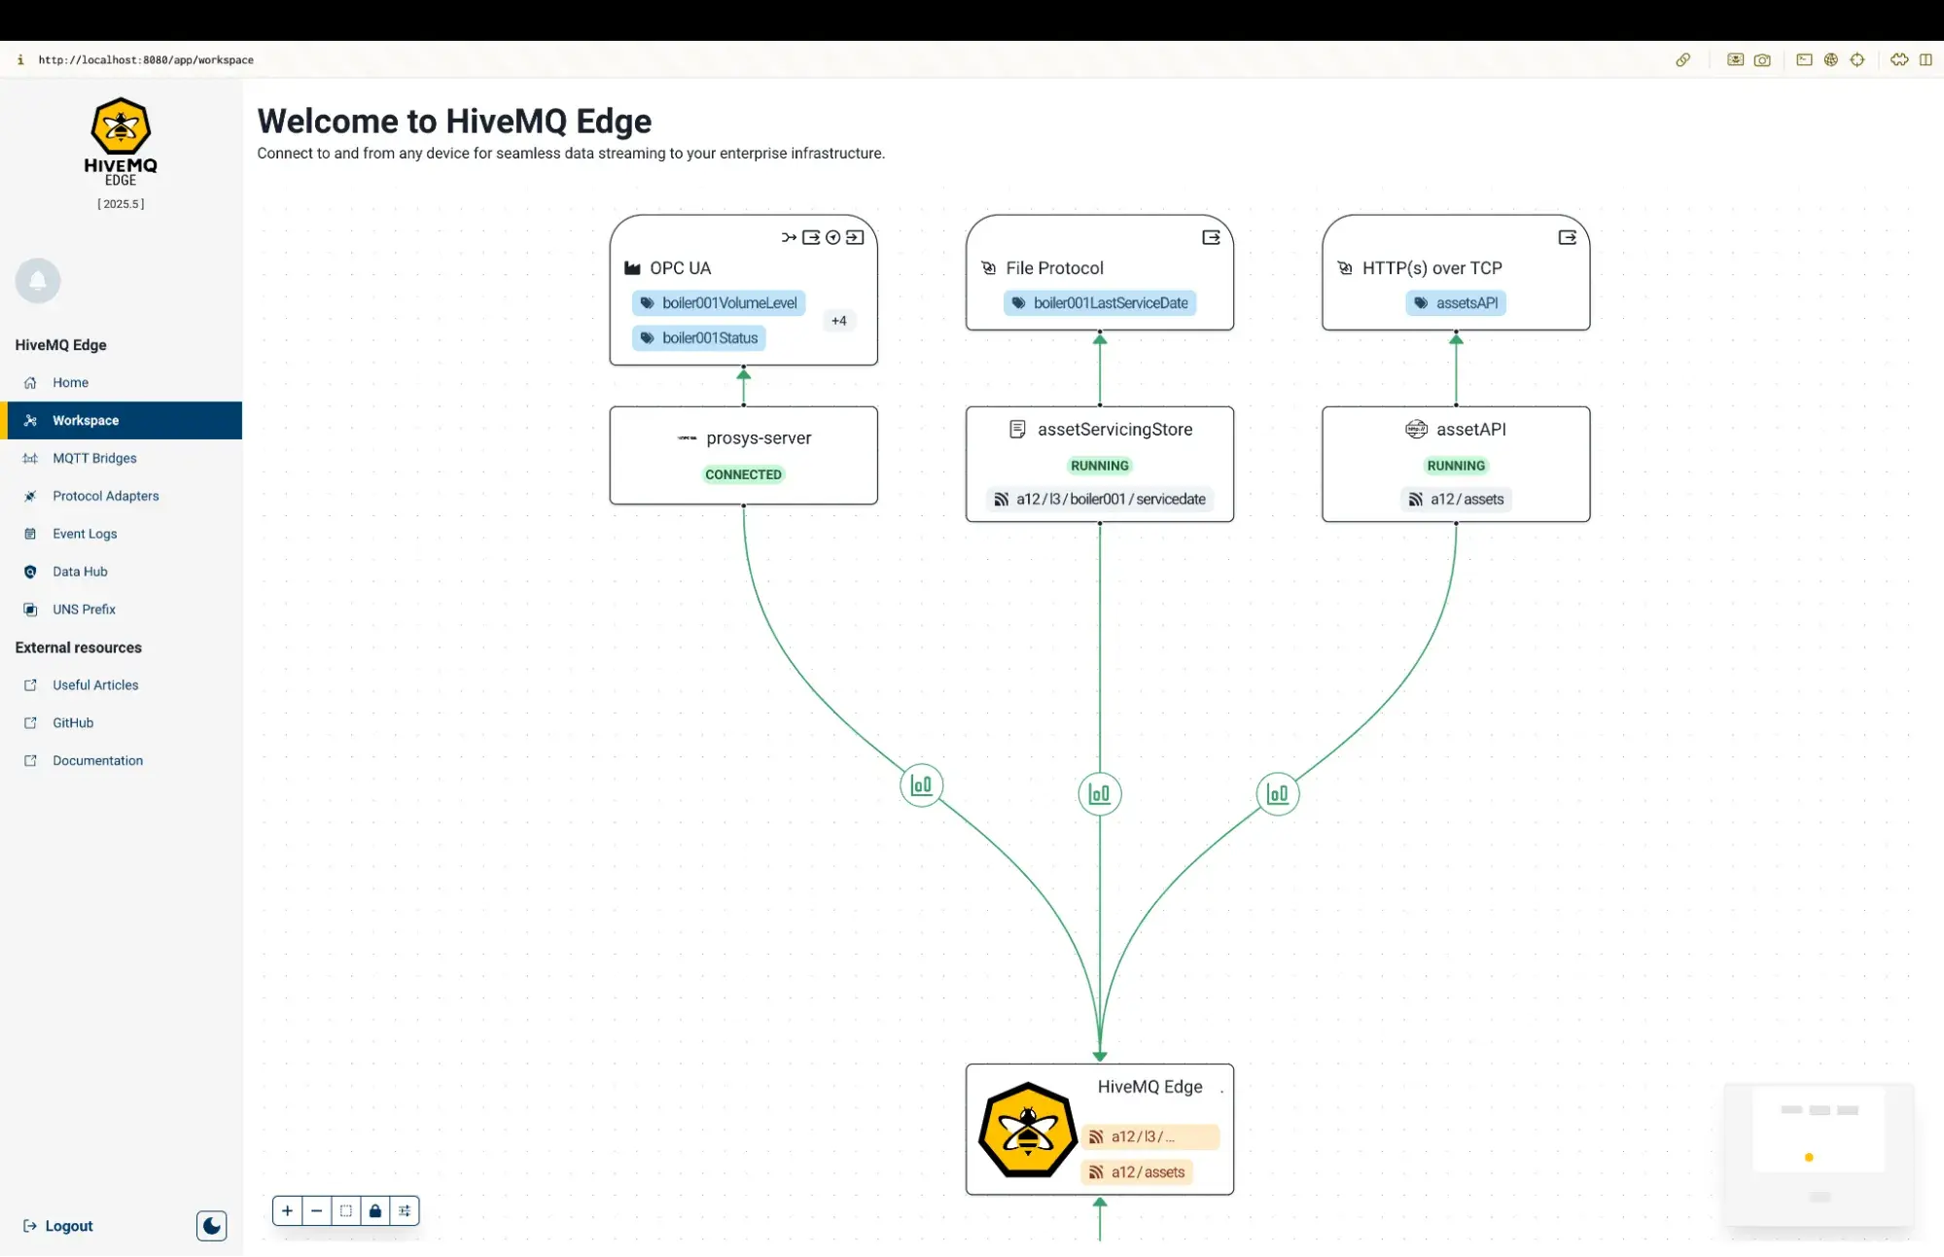Click the tag icon beside HTTP(s) over TCP title
This screenshot has height=1257, width=1944.
pos(1345,268)
